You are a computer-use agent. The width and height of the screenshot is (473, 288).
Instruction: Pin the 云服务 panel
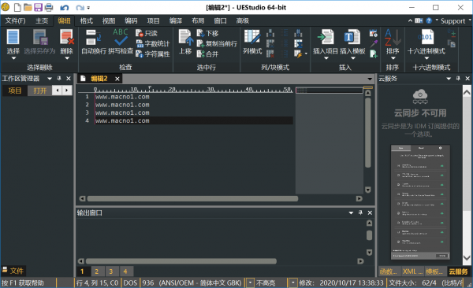[x=458, y=79]
